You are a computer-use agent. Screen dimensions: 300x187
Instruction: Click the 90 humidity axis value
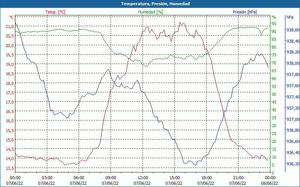pyautogui.click(x=274, y=31)
